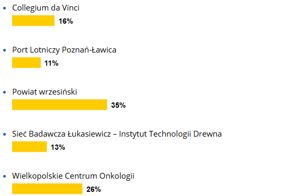Click the 26% percentage label
This screenshot has height=196, width=296.
pyautogui.click(x=94, y=189)
